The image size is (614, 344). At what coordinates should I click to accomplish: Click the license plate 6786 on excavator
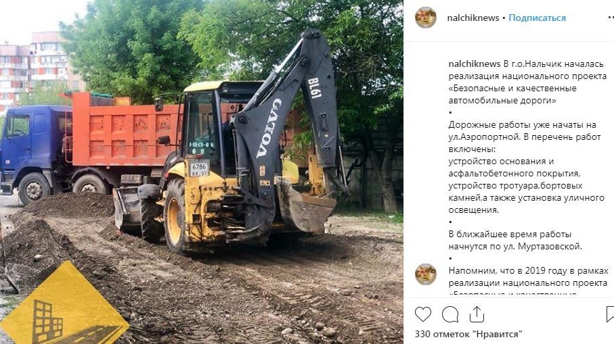(x=199, y=168)
